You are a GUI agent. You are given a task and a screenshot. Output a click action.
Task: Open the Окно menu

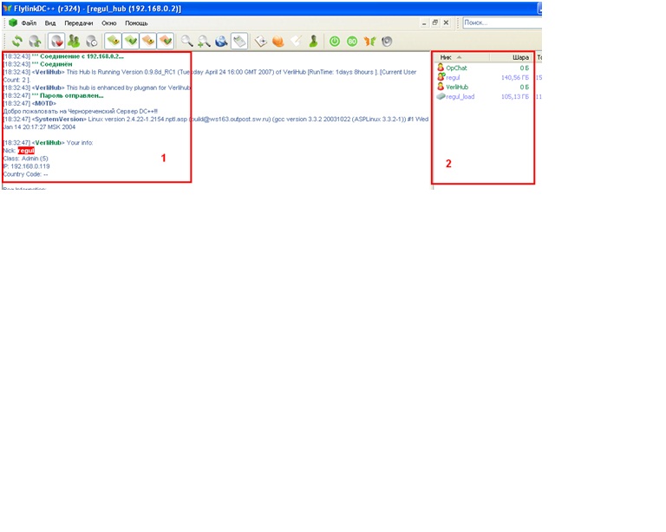coord(109,23)
